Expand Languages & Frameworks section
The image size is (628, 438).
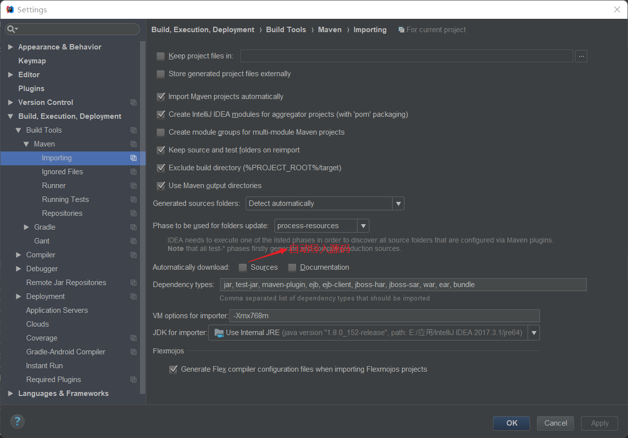click(11, 393)
